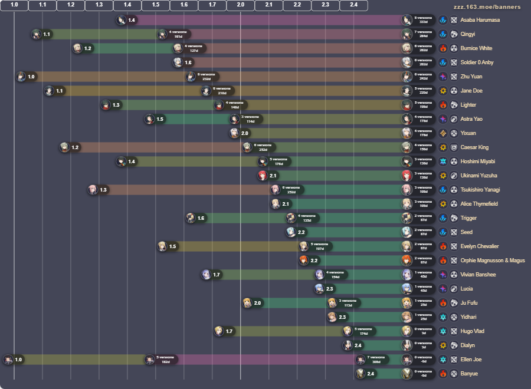
Task: Select the 2.4 version header tab
Action: point(353,5)
